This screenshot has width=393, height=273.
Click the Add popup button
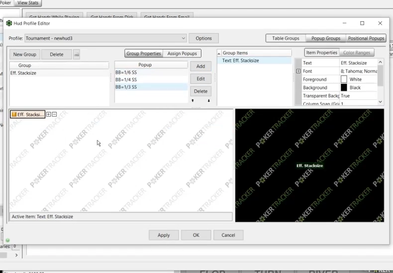click(x=200, y=66)
